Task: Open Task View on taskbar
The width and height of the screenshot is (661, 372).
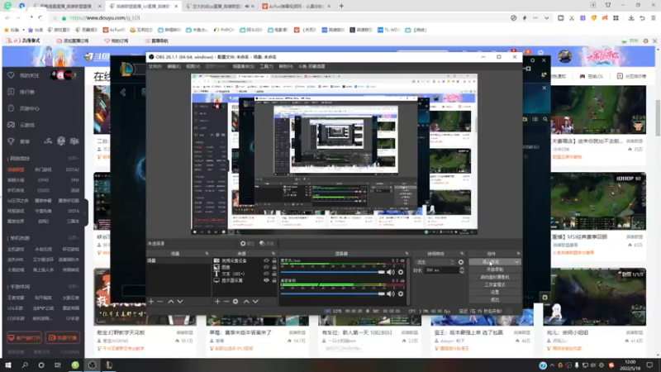Action: (58, 365)
